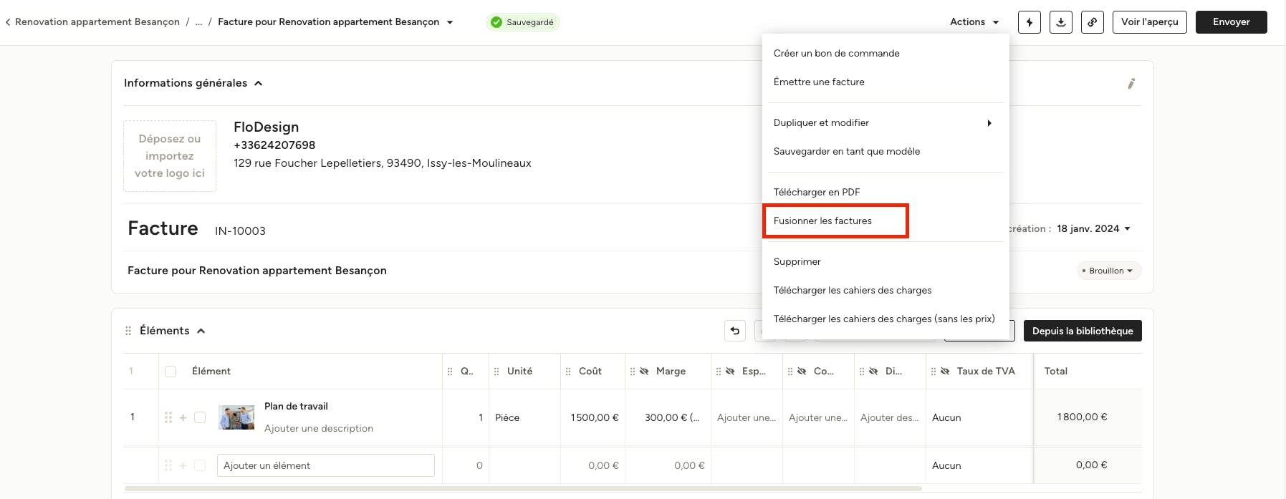Screen dimensions: 1286x499
Task: Collapse the Éléments section
Action: 201,331
